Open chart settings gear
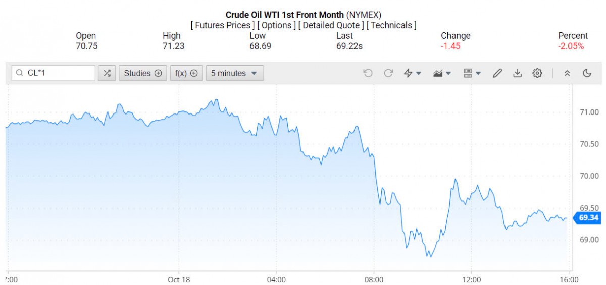This screenshot has height=285, width=606. pos(537,73)
